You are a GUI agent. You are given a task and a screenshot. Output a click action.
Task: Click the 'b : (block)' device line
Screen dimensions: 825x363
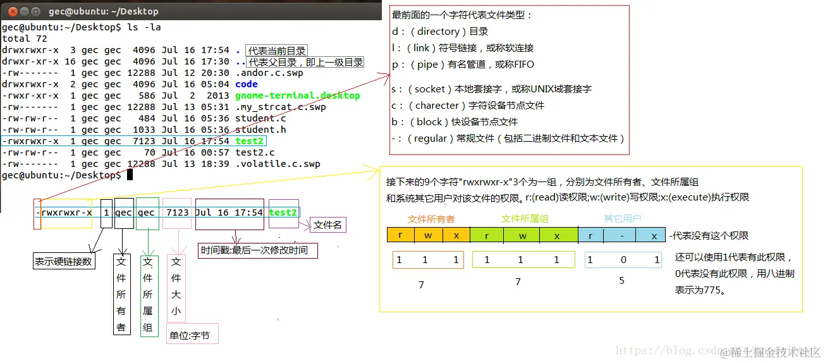click(x=455, y=122)
